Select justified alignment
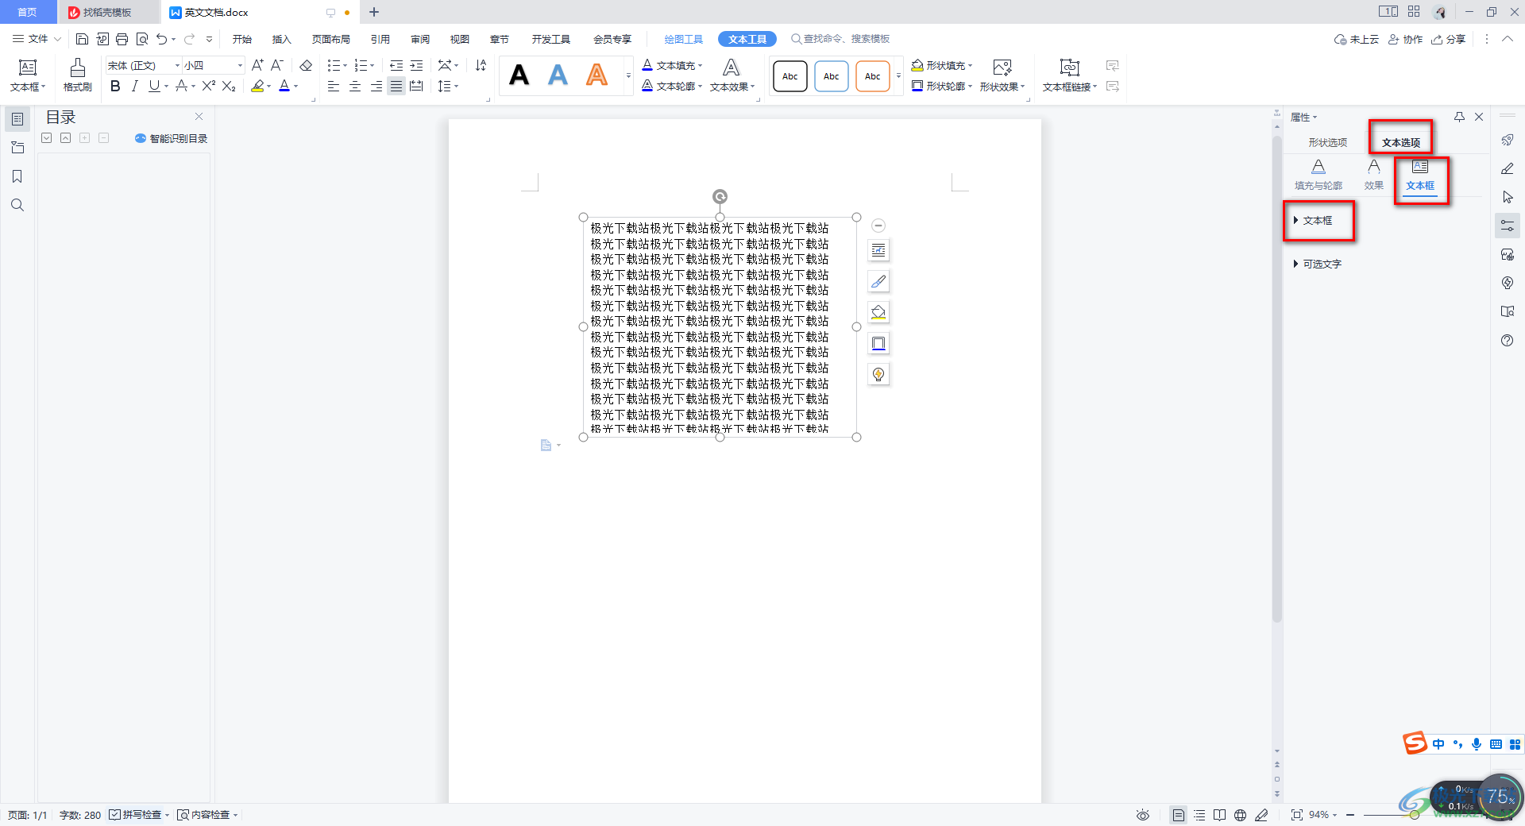The image size is (1525, 826). click(396, 86)
